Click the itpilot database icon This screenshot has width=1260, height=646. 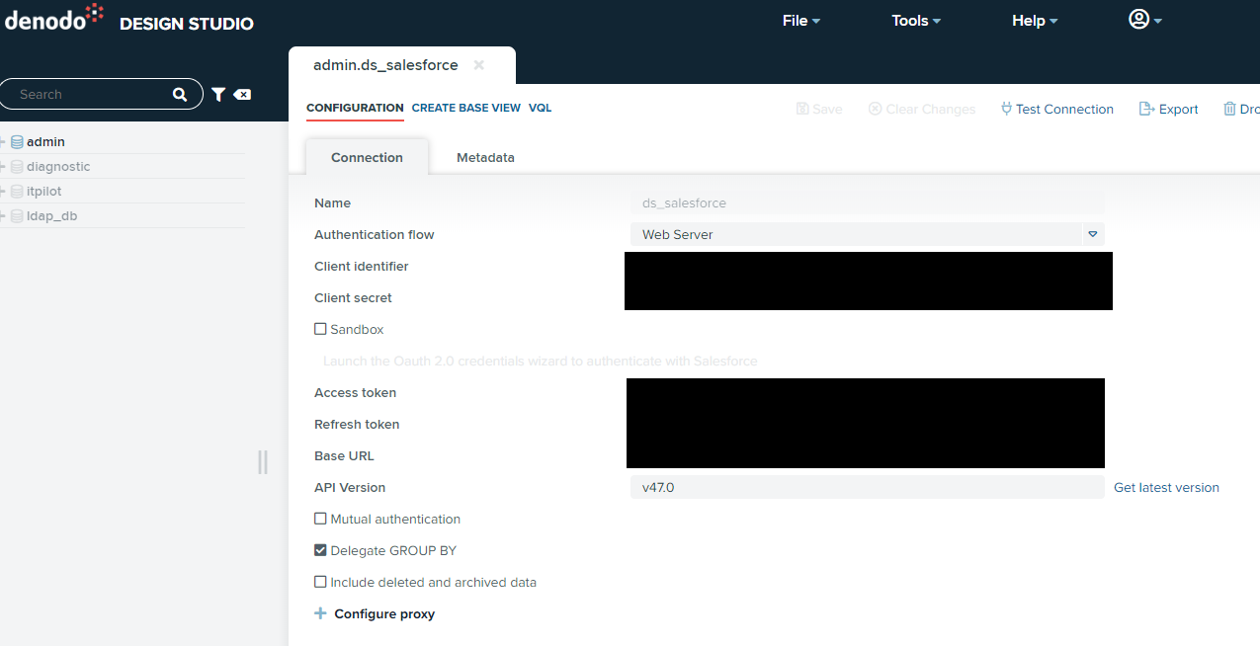tap(17, 192)
